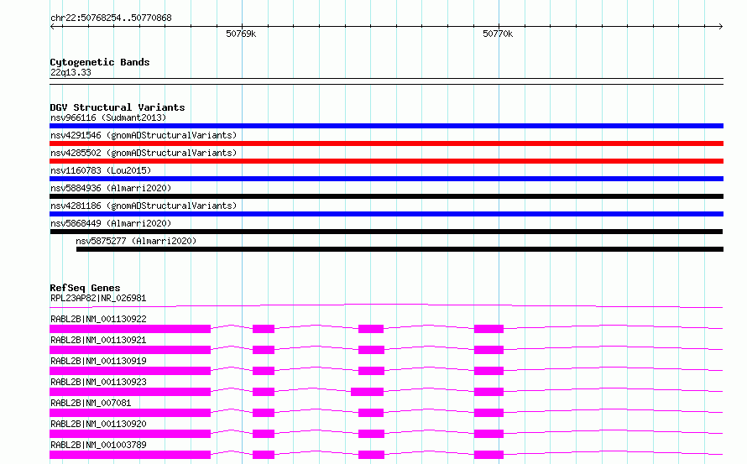Click the chr22:50768254..50770868 coordinate text
Viewport: 747px width, 464px height.
111,18
